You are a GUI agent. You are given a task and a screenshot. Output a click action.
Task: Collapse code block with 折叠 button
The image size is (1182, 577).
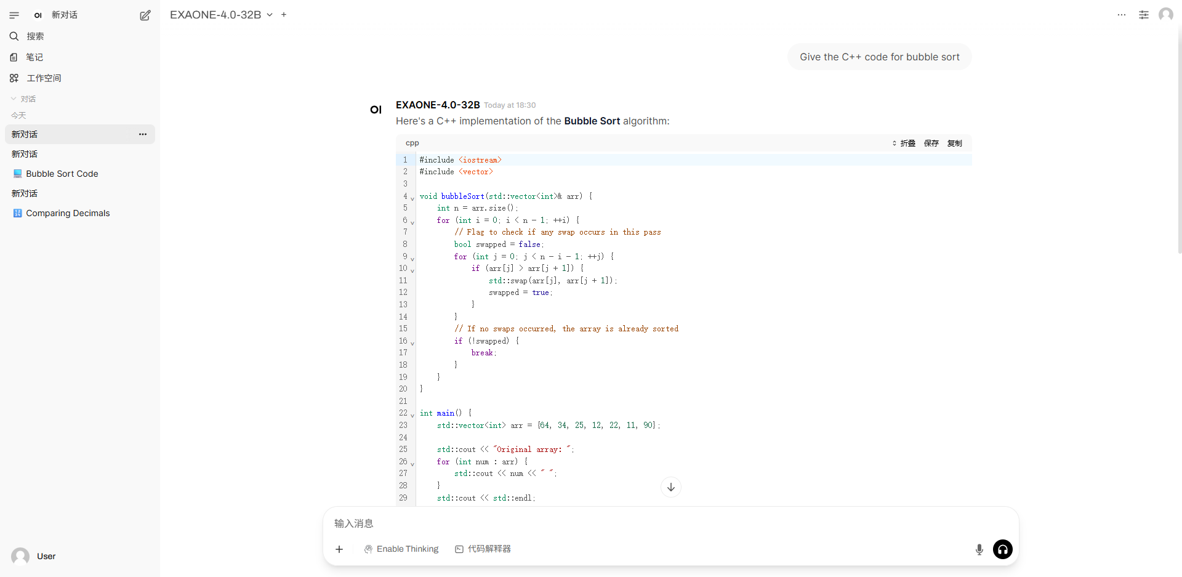(x=904, y=143)
